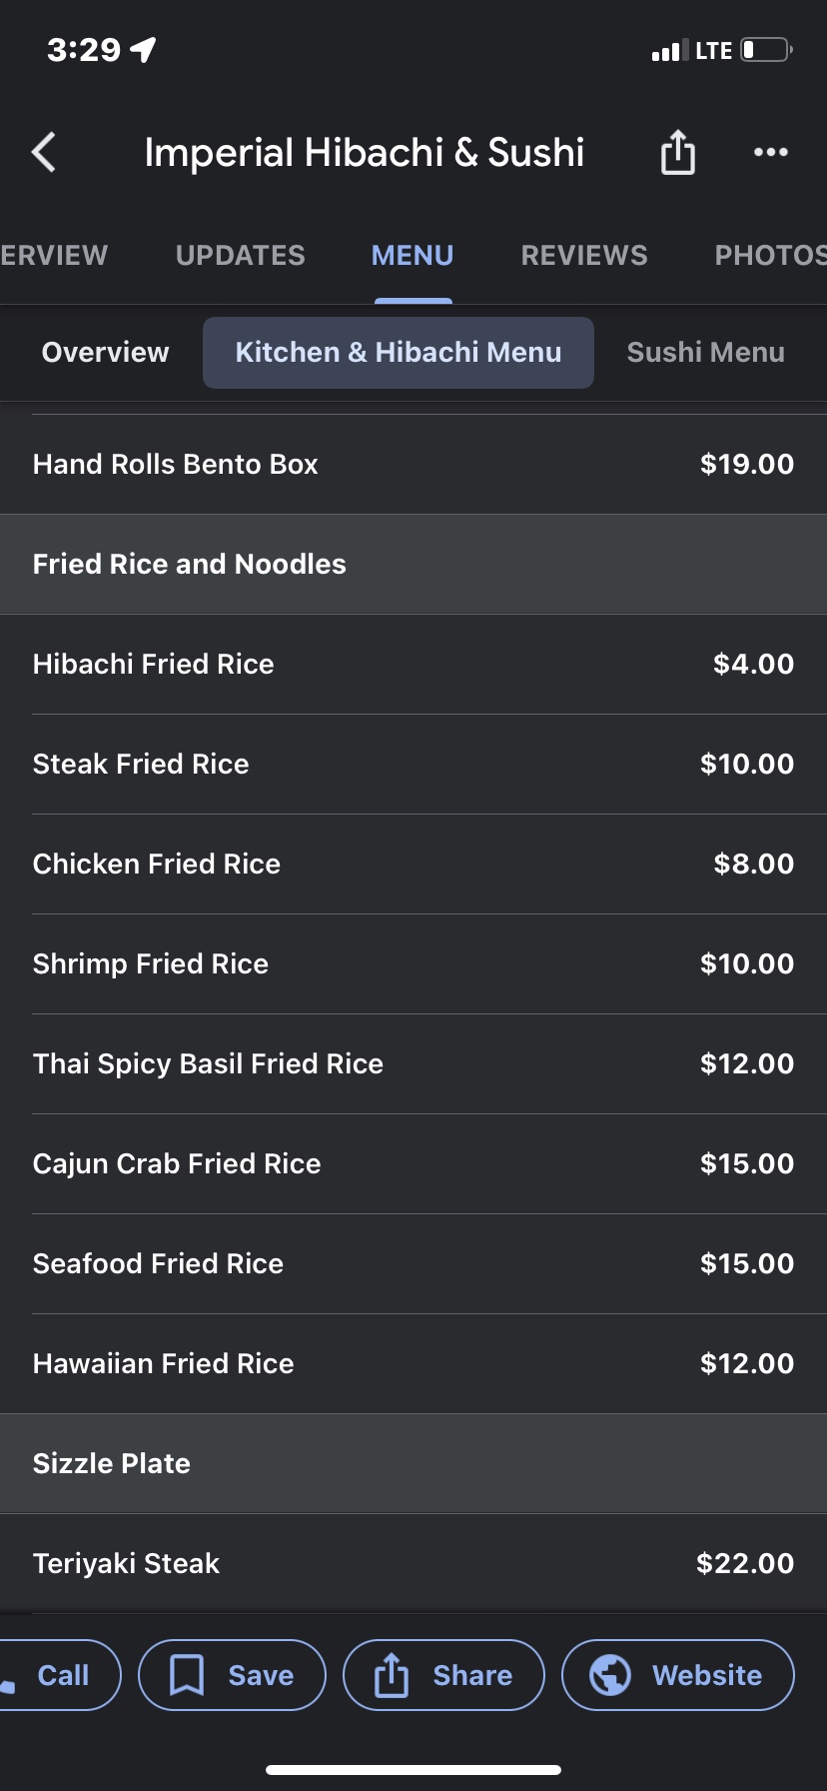Tap the Seafood Fried Rice row
The width and height of the screenshot is (827, 1791).
[x=158, y=1264]
